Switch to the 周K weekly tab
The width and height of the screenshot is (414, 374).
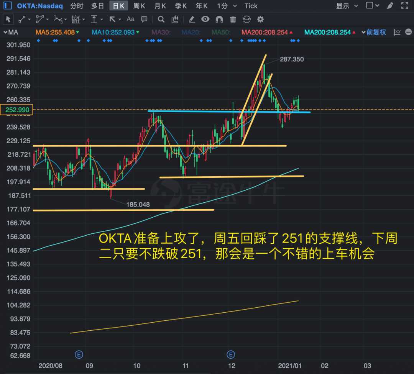click(x=139, y=6)
